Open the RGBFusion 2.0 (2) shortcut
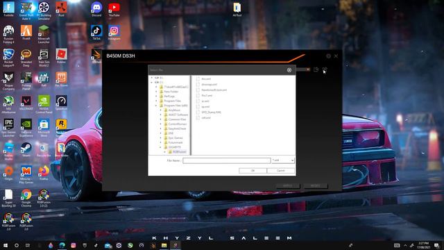Image resolution: width=444 pixels, height=250 pixels. point(44,198)
